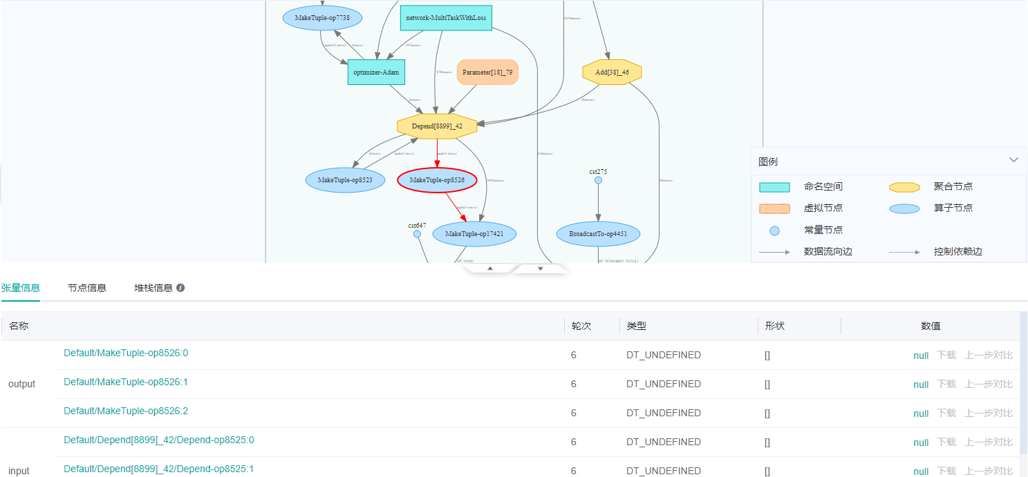Select the BroadcastTo-op4451 operator node
This screenshot has height=477, width=1028.
coord(597,233)
